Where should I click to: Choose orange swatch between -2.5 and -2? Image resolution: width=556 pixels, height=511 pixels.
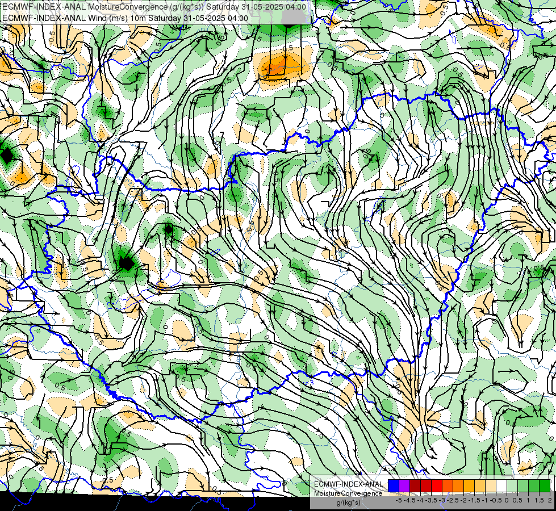pos(458,485)
